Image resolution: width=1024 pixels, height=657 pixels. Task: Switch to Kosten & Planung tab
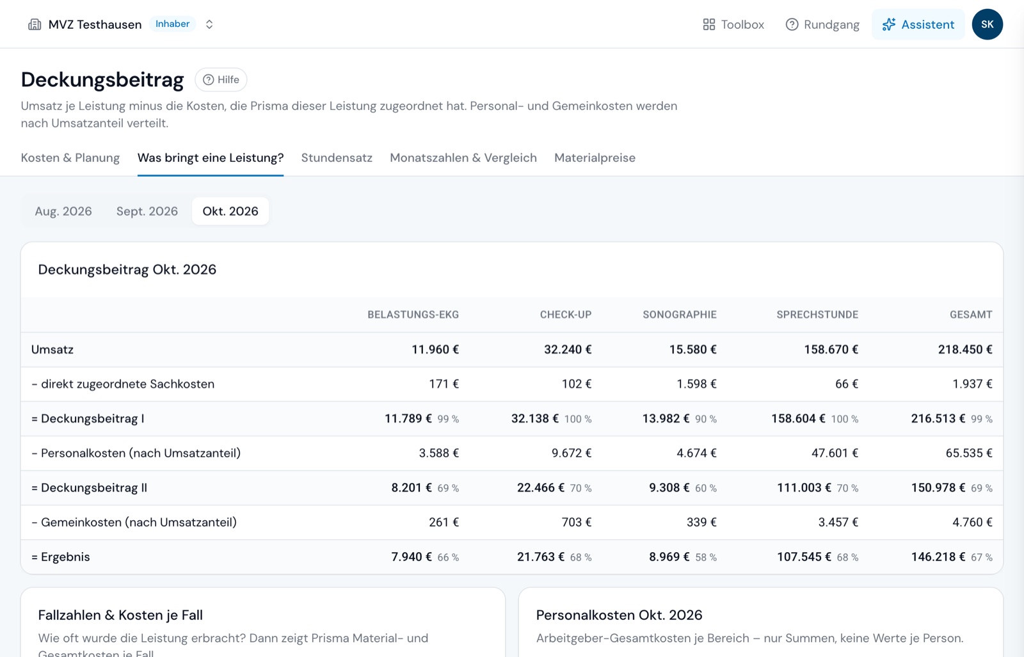point(70,157)
